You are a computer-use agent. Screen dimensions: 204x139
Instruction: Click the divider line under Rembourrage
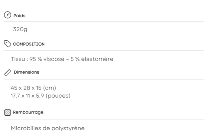(x=104, y=119)
